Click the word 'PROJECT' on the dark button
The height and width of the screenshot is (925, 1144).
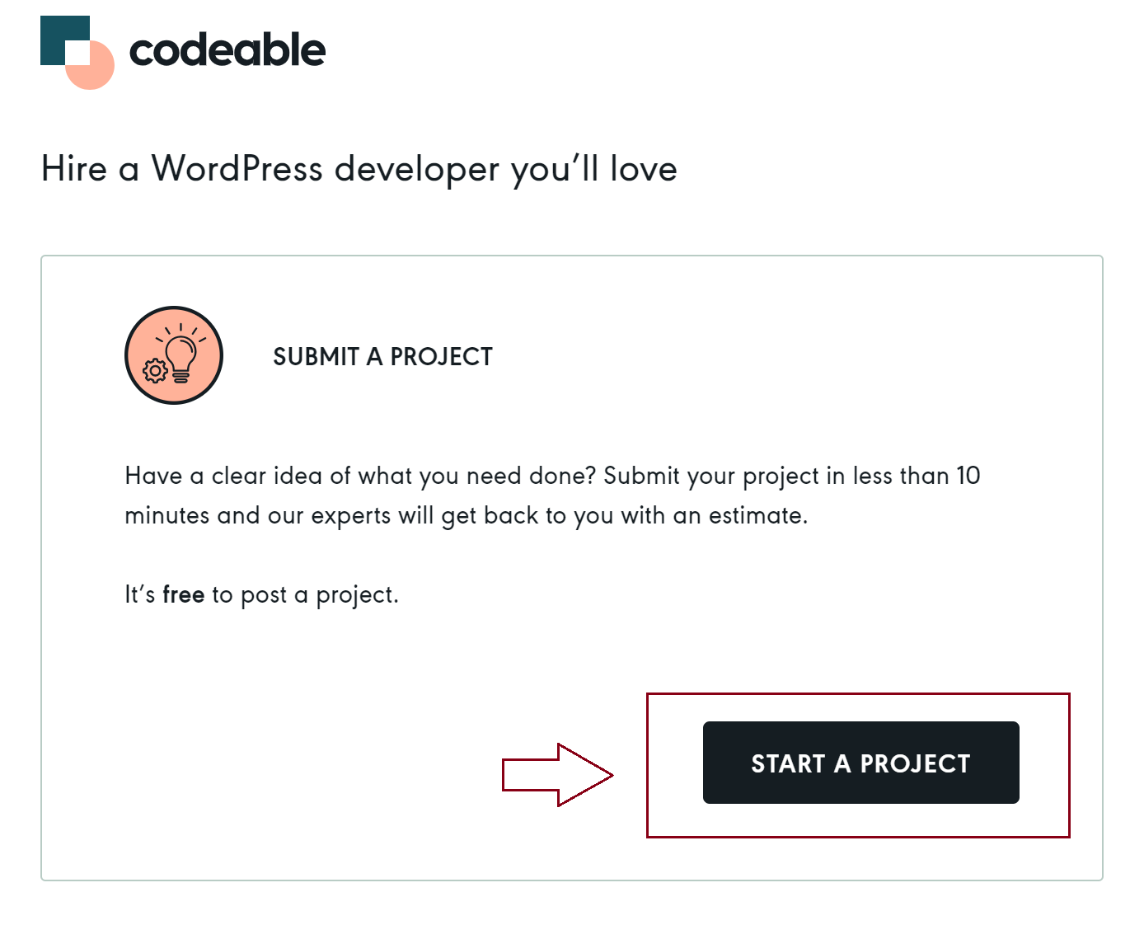(x=915, y=764)
